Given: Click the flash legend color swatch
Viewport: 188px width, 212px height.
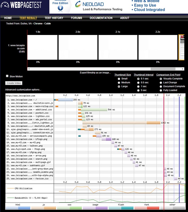Looking at the screenshot, I should (x=121, y=208).
